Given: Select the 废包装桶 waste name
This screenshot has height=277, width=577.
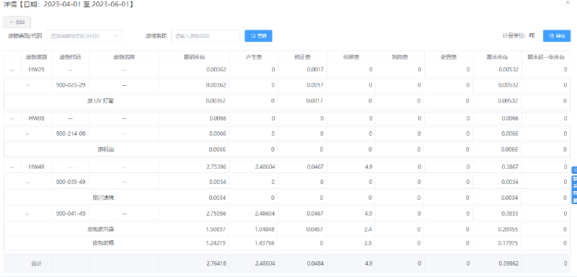Looking at the screenshot, I should (x=102, y=243).
